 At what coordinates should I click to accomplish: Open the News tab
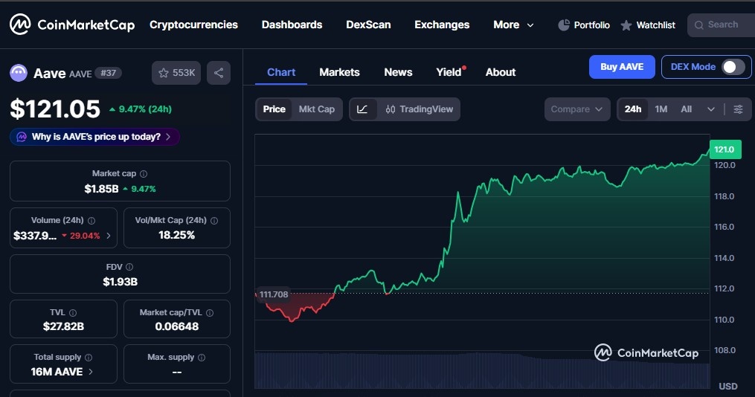click(x=398, y=72)
